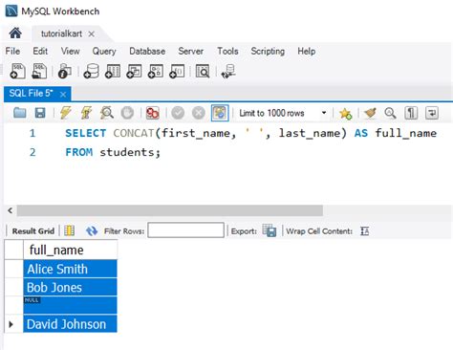Screen dimensions: 453x350
Task: Select the SQL File 5 tab
Action: coord(31,94)
